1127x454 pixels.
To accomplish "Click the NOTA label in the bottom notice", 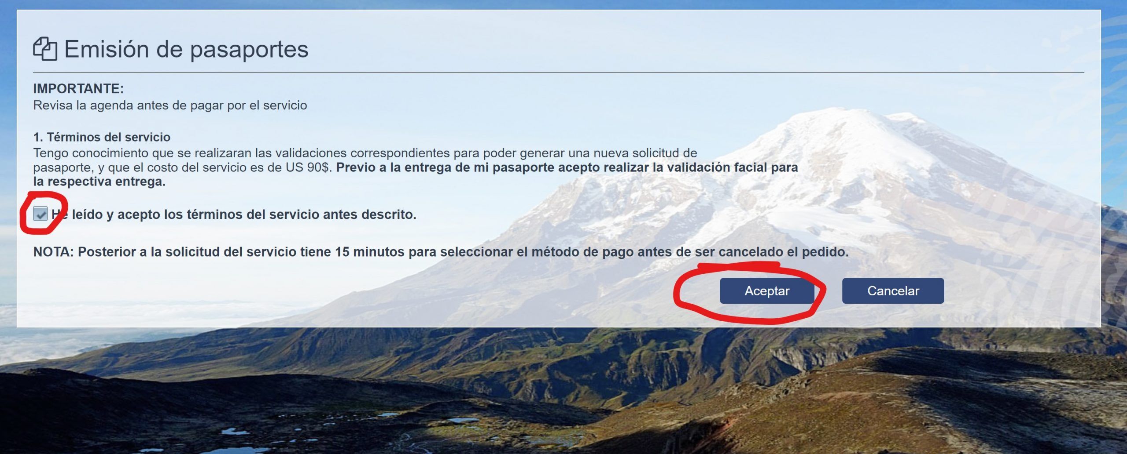I will [53, 252].
